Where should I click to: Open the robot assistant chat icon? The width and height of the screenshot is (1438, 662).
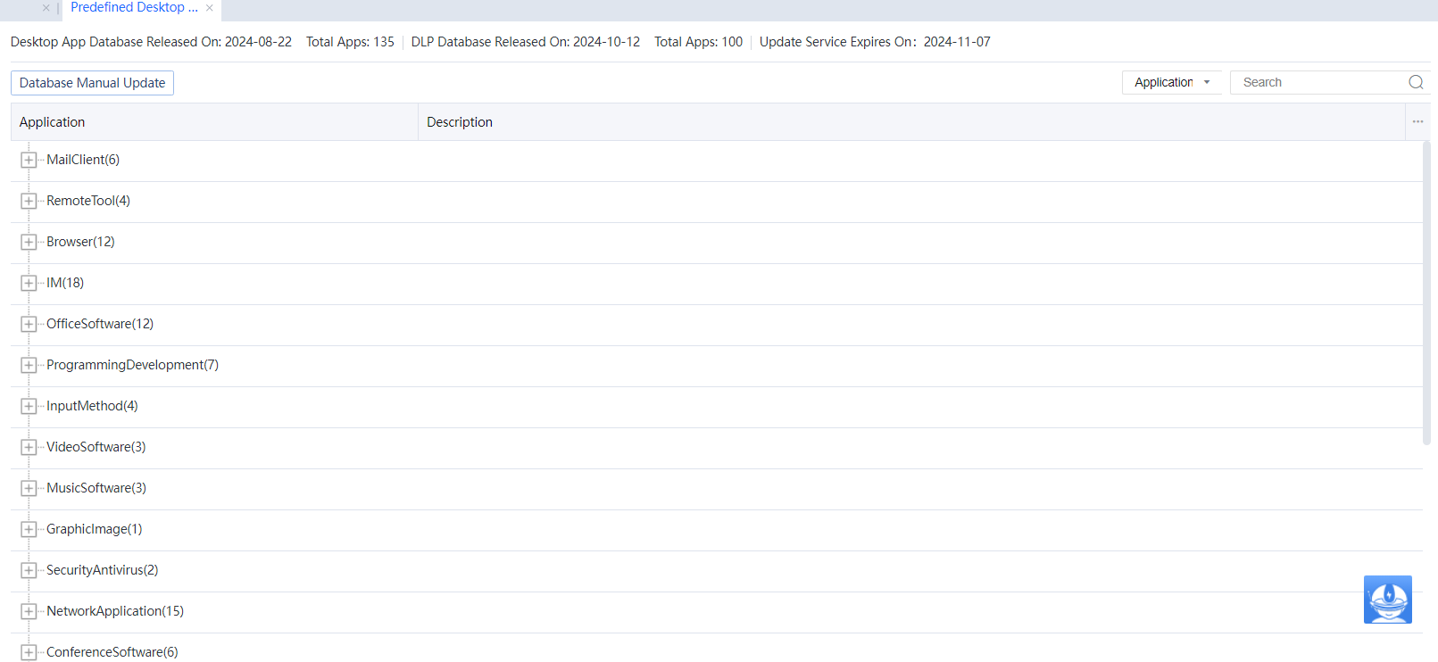click(x=1387, y=600)
